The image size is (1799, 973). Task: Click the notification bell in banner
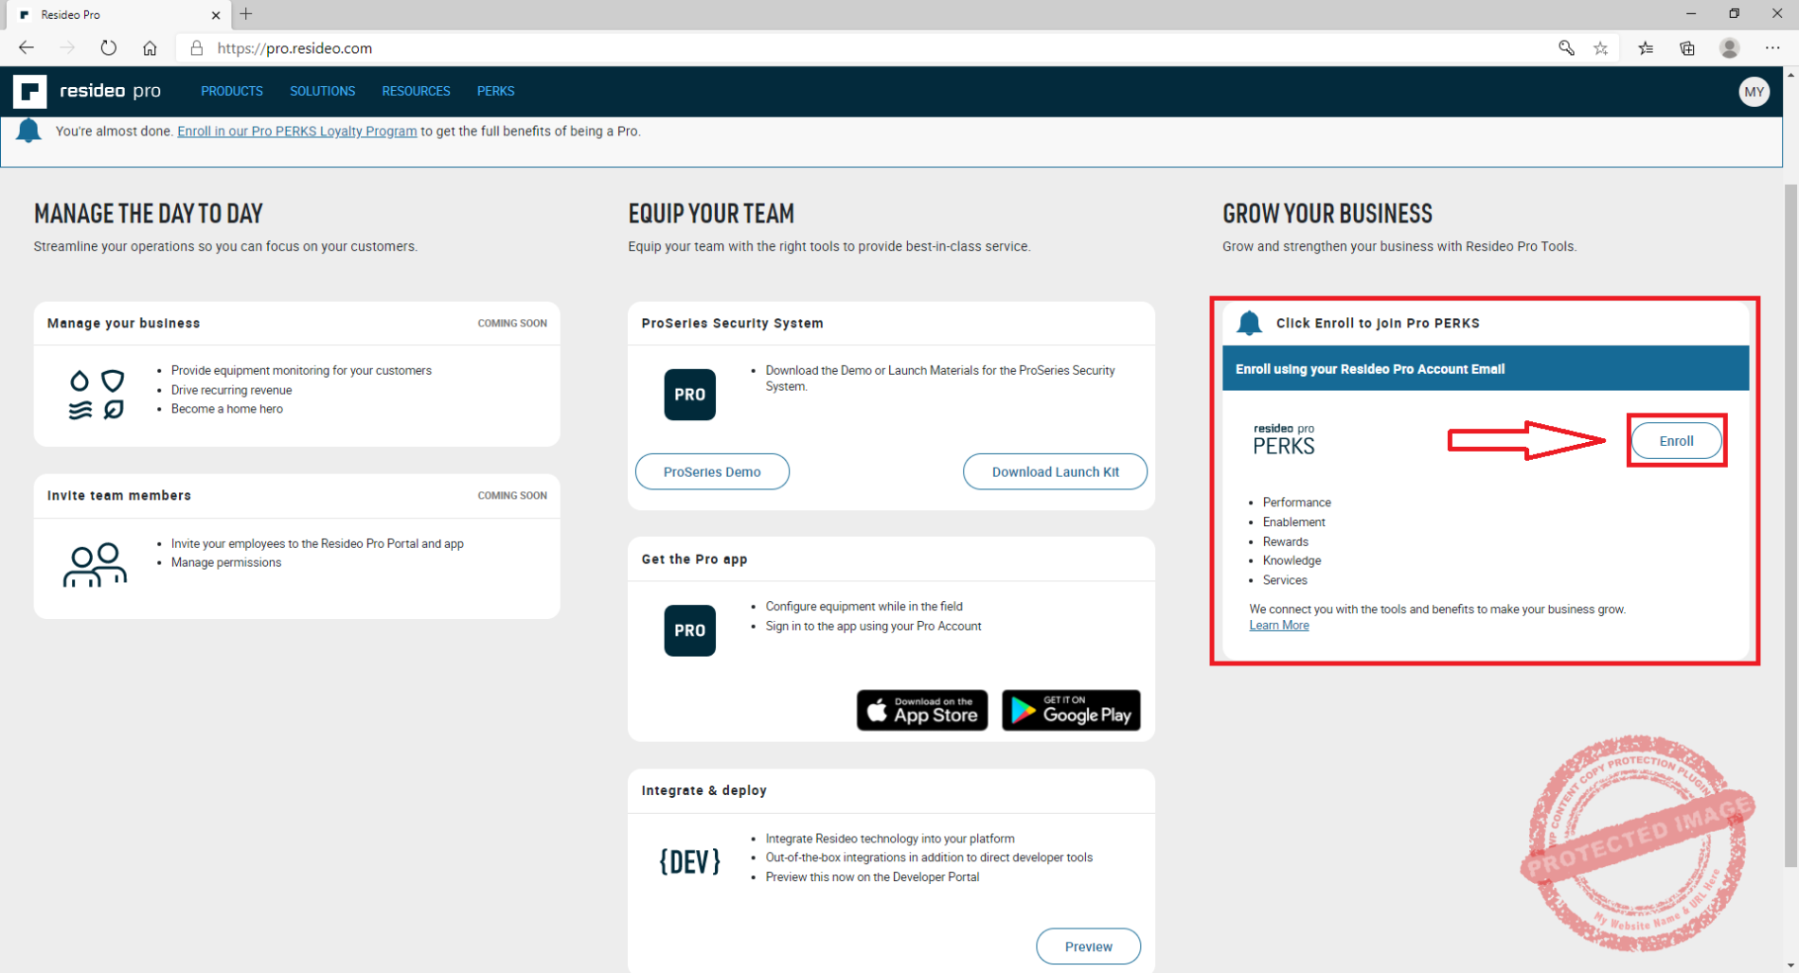[x=29, y=131]
